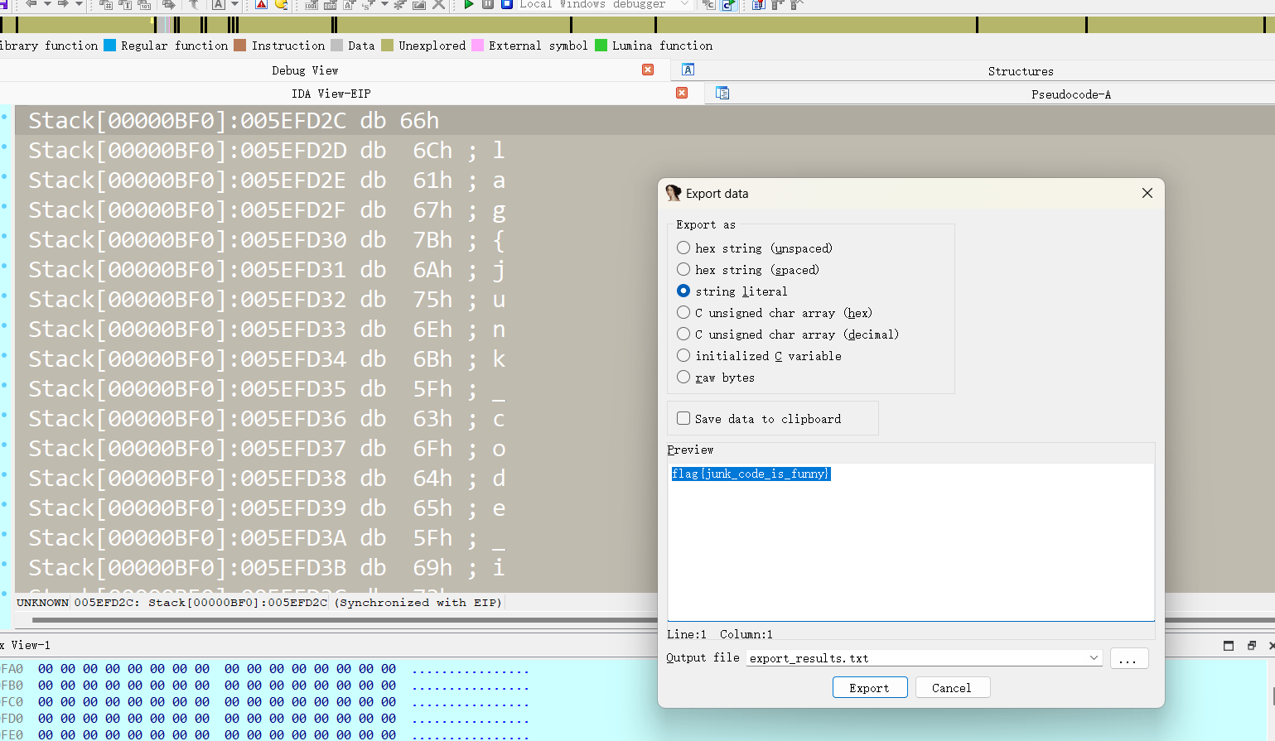
Task: Close the Debug View tab
Action: 648,70
